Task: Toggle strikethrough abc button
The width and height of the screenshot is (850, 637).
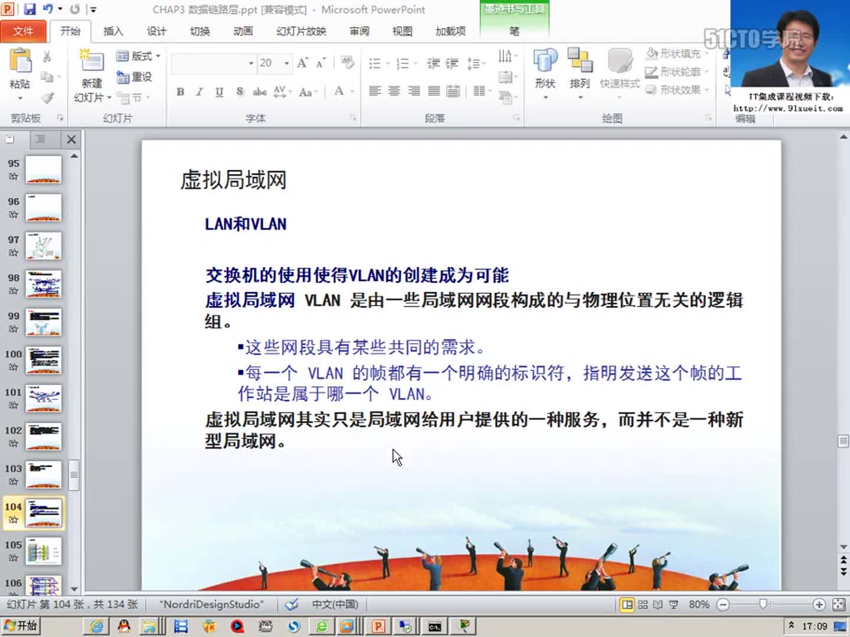Action: tap(259, 91)
